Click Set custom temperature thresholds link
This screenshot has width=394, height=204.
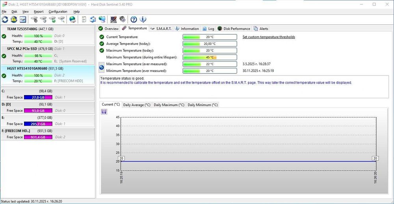pyautogui.click(x=269, y=37)
